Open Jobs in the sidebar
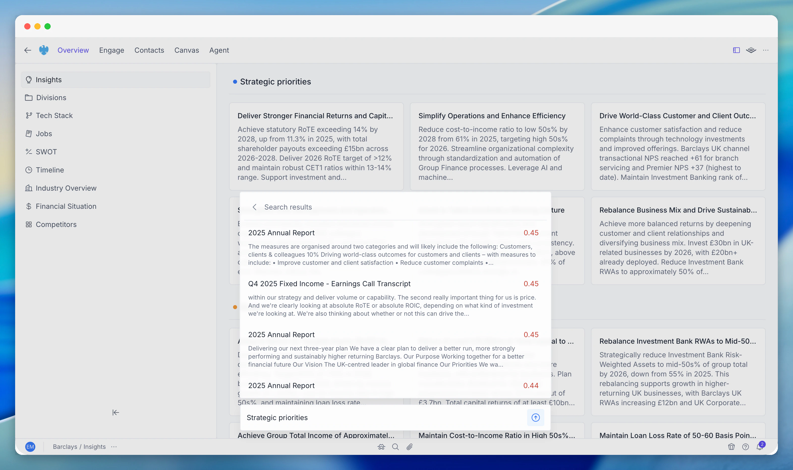Viewport: 793px width, 470px height. coord(116,134)
